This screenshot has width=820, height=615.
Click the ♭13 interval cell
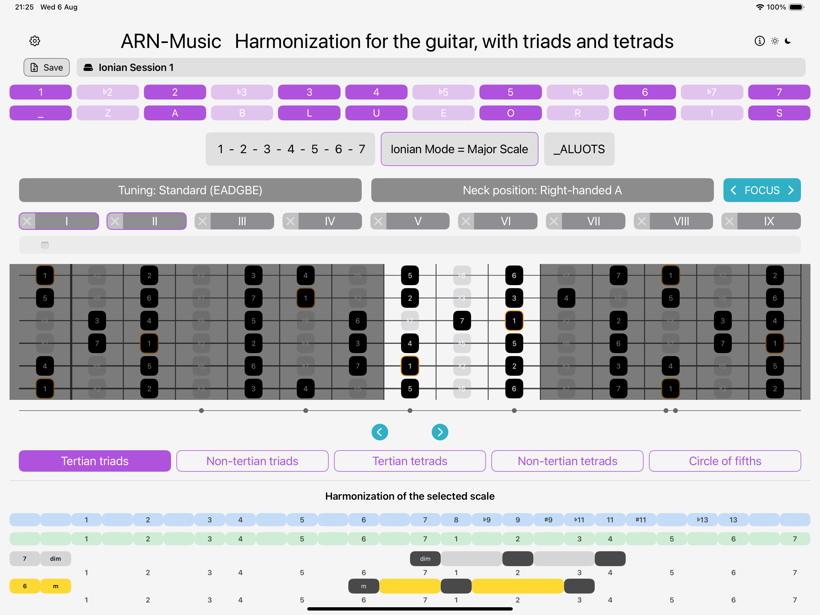click(x=703, y=520)
